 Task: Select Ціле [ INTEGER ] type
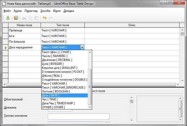65,64
